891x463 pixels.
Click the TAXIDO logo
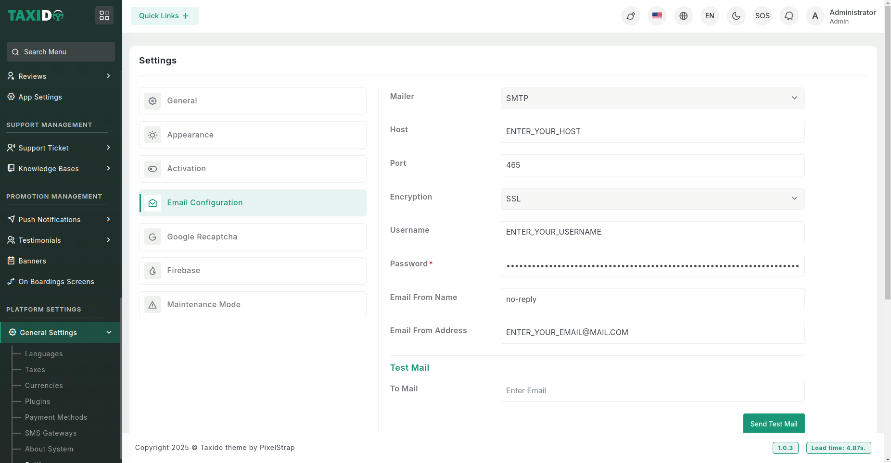pos(36,16)
